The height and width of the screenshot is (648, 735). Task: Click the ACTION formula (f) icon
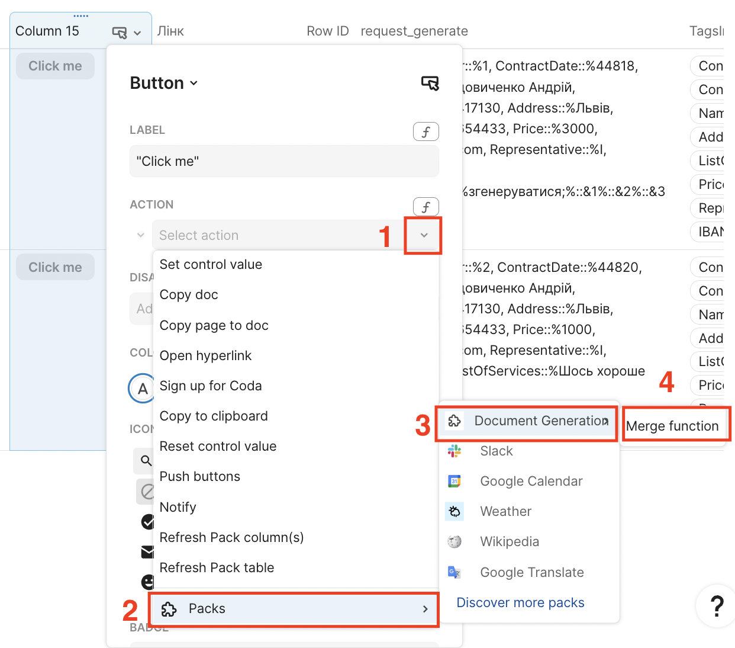coord(425,207)
